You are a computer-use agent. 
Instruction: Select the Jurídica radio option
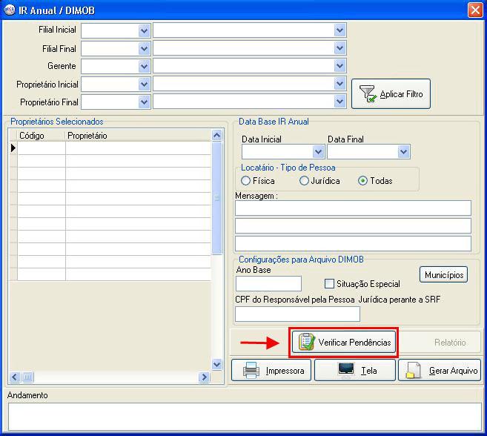(x=304, y=181)
